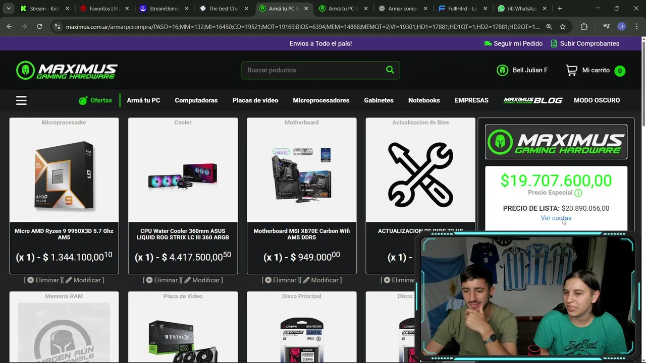The width and height of the screenshot is (646, 363).
Task: Open Notebooks menu item
Action: (x=424, y=100)
